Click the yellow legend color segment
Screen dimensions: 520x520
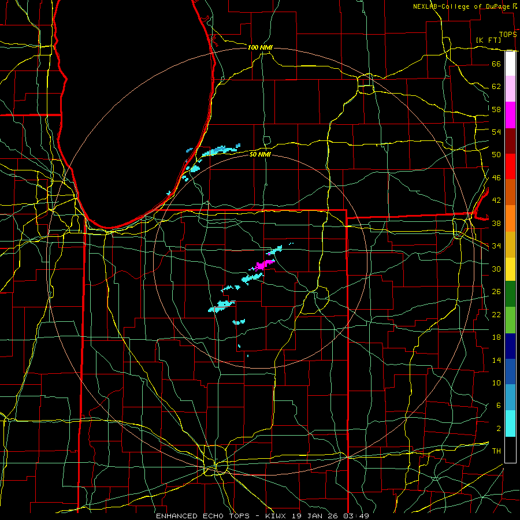pos(510,269)
